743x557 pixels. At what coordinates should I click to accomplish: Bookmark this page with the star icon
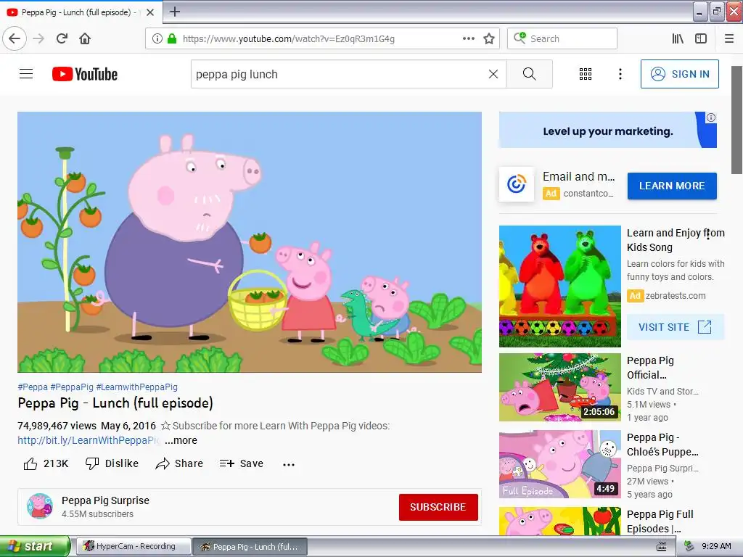(x=489, y=38)
